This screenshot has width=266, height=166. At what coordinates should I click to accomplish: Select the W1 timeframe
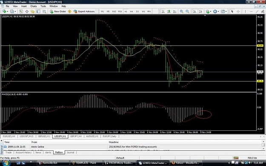pyautogui.click(x=143, y=11)
